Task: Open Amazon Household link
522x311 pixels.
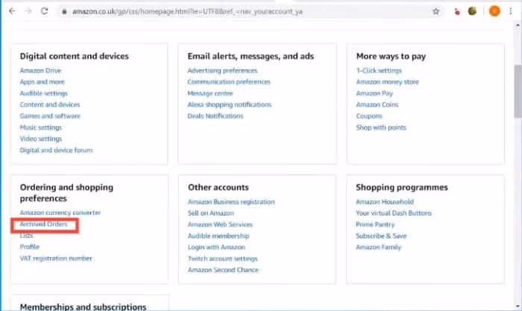Action: pos(385,202)
